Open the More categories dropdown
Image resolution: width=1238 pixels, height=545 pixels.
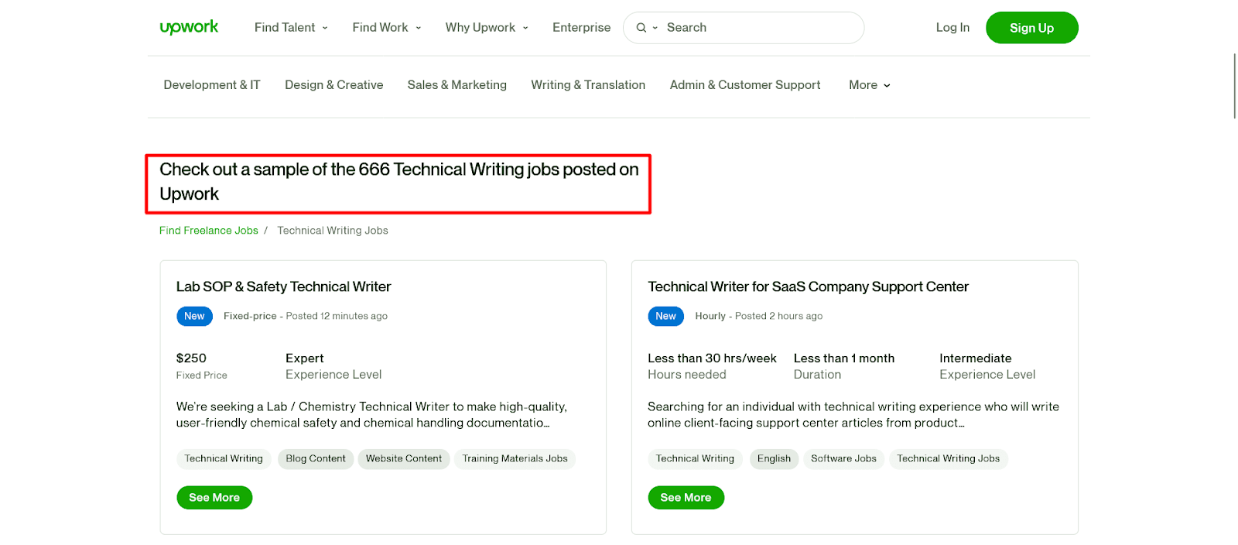click(869, 85)
